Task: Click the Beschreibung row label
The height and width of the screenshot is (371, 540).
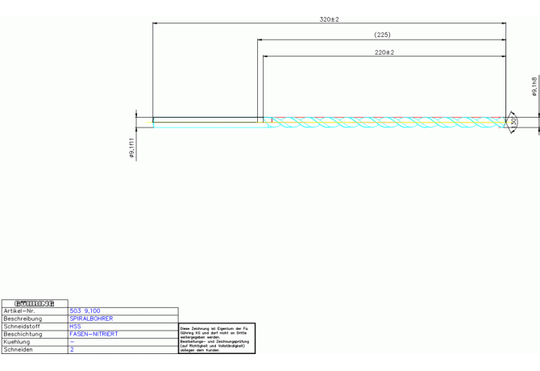Action: pos(23,319)
